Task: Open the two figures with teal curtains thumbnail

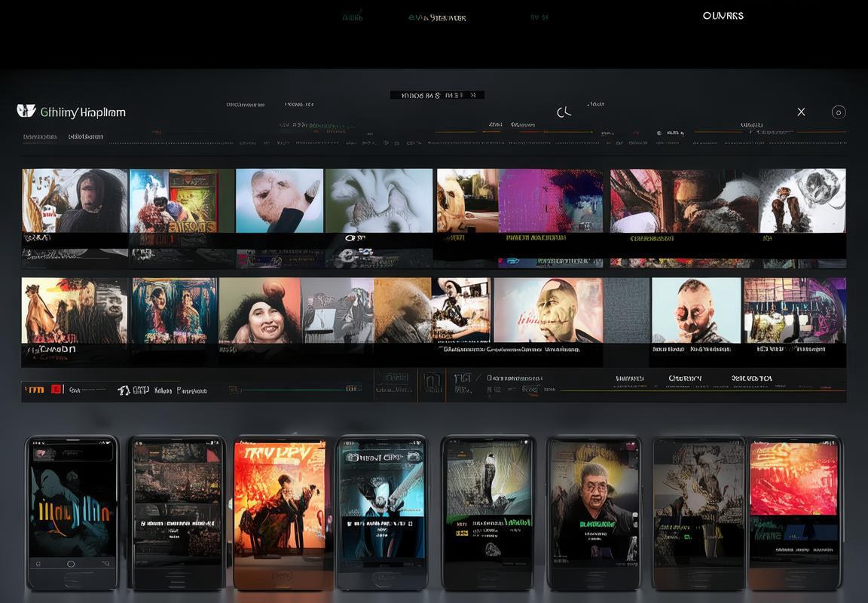Action: tap(174, 311)
